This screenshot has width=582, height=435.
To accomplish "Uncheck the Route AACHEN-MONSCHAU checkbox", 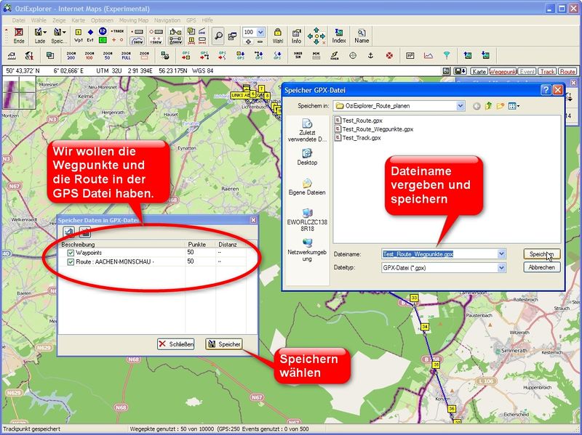I will tap(71, 261).
